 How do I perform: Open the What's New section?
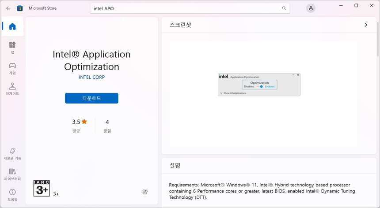tap(12, 154)
